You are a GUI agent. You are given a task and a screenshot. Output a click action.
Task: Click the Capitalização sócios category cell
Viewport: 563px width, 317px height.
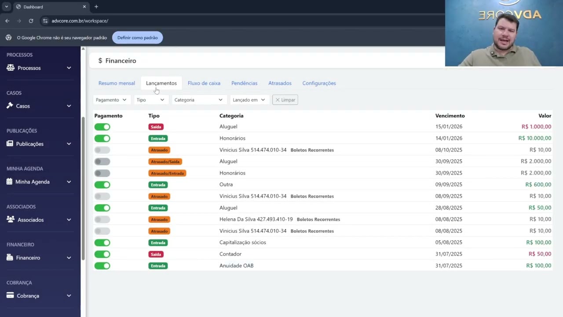pyautogui.click(x=243, y=242)
